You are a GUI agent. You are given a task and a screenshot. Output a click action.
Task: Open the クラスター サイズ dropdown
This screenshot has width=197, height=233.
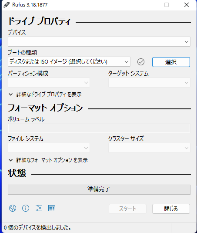tap(150, 148)
